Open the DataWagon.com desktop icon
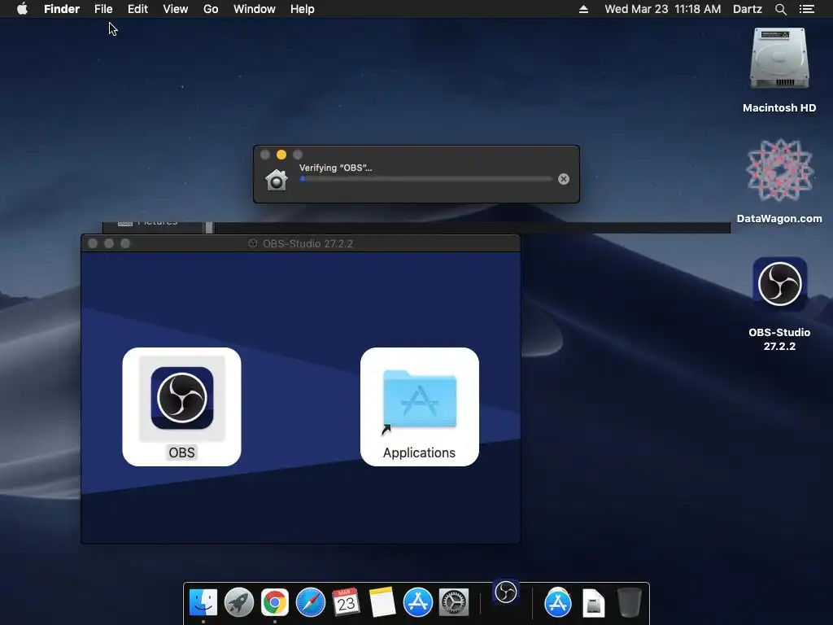The height and width of the screenshot is (625, 833). click(x=779, y=171)
